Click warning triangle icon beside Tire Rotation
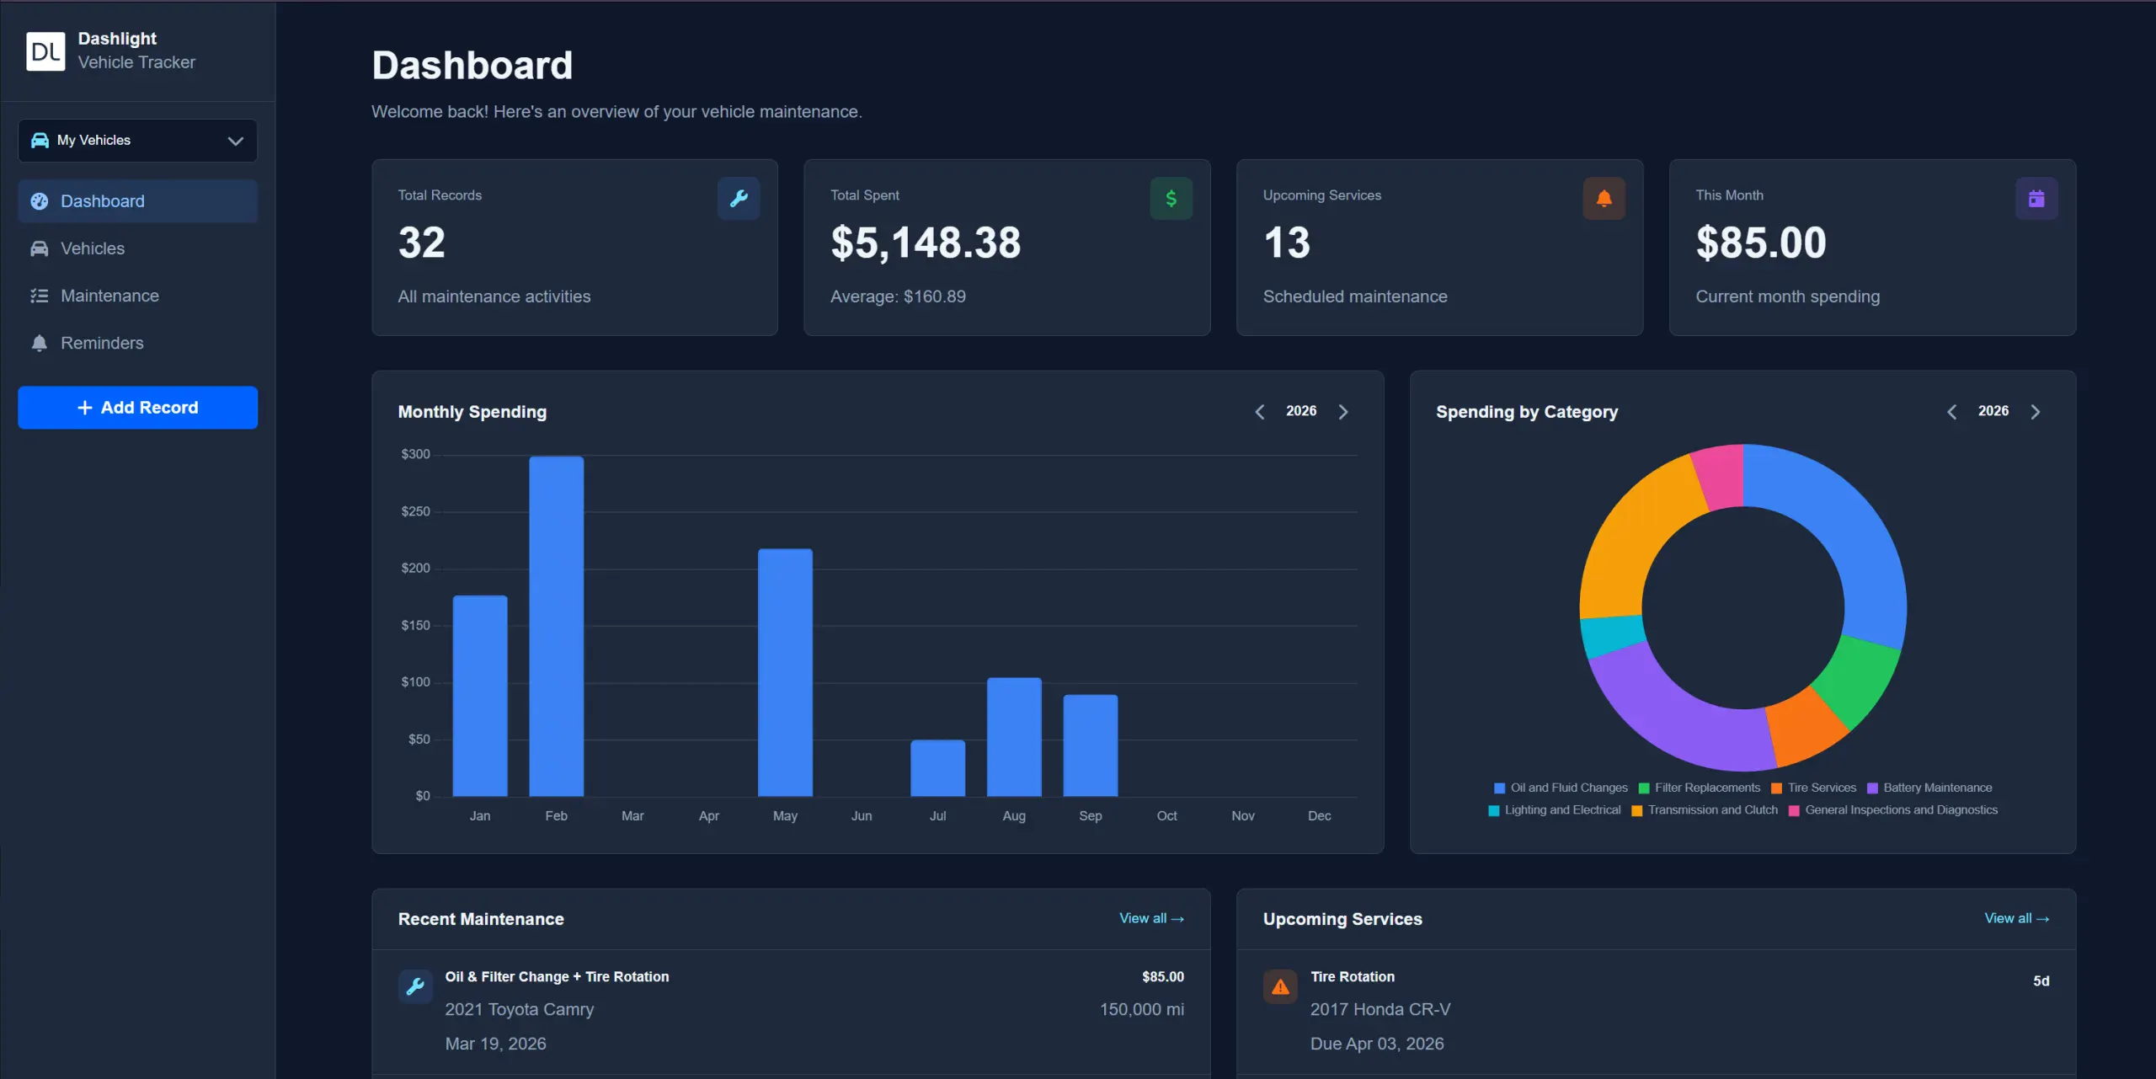Image resolution: width=2156 pixels, height=1079 pixels. 1280,986
